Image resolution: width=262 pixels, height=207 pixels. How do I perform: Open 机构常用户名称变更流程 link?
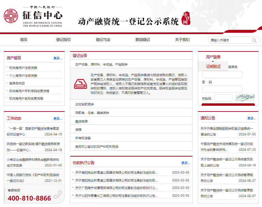point(26,99)
